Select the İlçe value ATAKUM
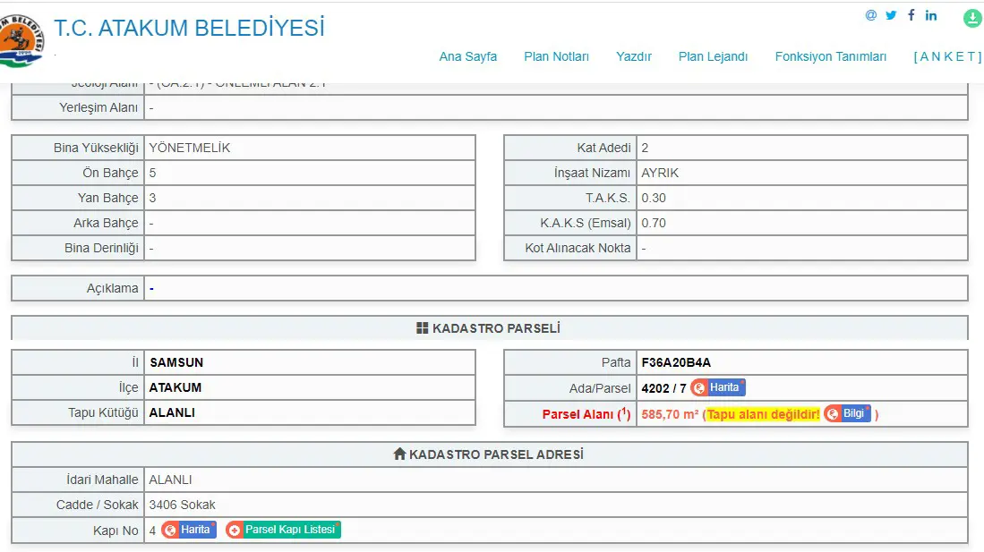Viewport: 984px width, 552px height. 175,387
